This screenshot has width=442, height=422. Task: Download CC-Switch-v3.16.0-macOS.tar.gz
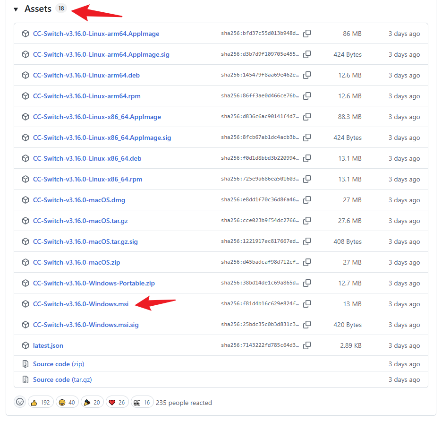click(x=80, y=221)
